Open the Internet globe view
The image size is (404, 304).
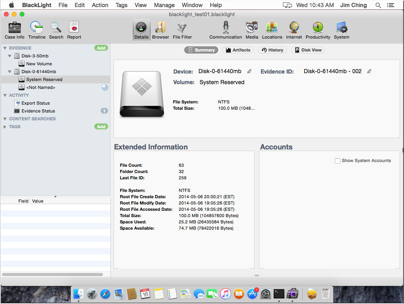tap(294, 30)
